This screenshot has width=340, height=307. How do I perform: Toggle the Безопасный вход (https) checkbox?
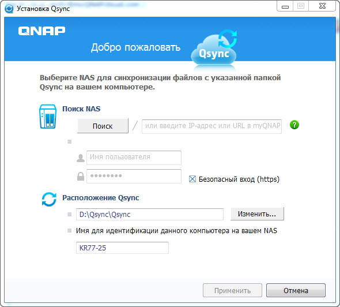pos(192,179)
